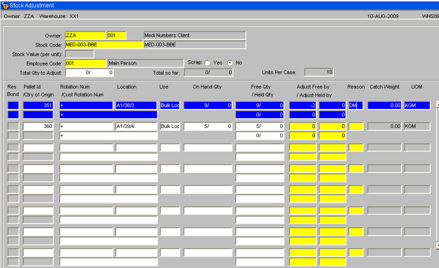Click the Main Person employee name field

coord(146,63)
